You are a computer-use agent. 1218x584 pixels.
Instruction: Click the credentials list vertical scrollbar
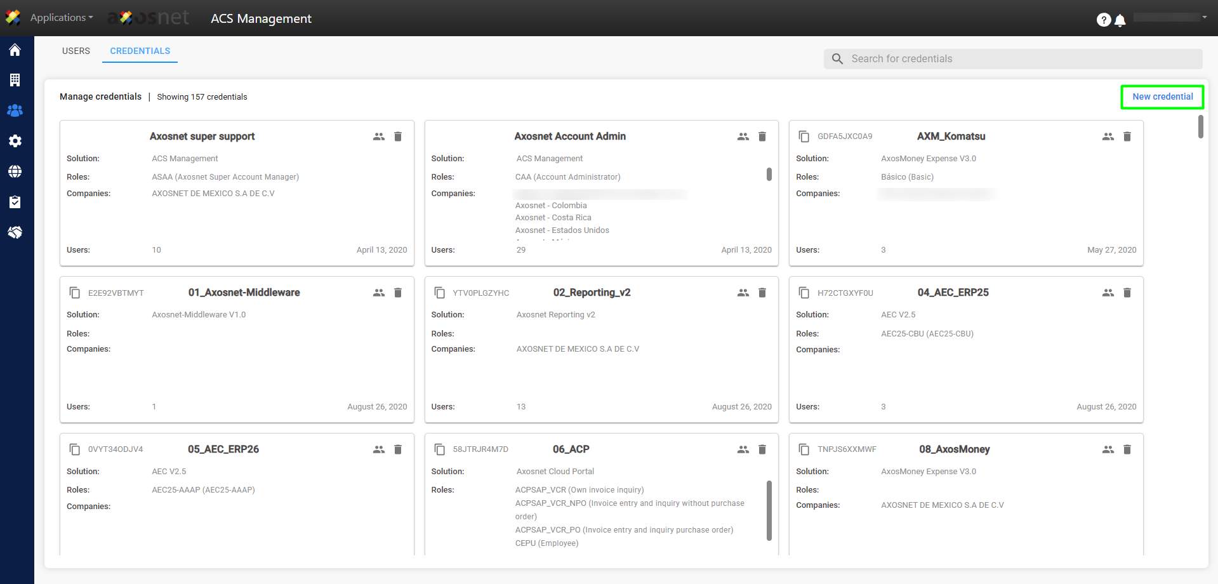(x=1200, y=126)
